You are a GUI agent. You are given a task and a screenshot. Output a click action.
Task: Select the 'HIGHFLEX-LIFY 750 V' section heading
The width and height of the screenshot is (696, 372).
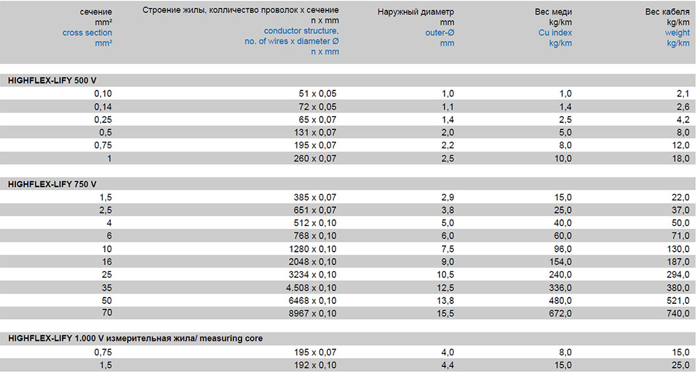point(52,184)
